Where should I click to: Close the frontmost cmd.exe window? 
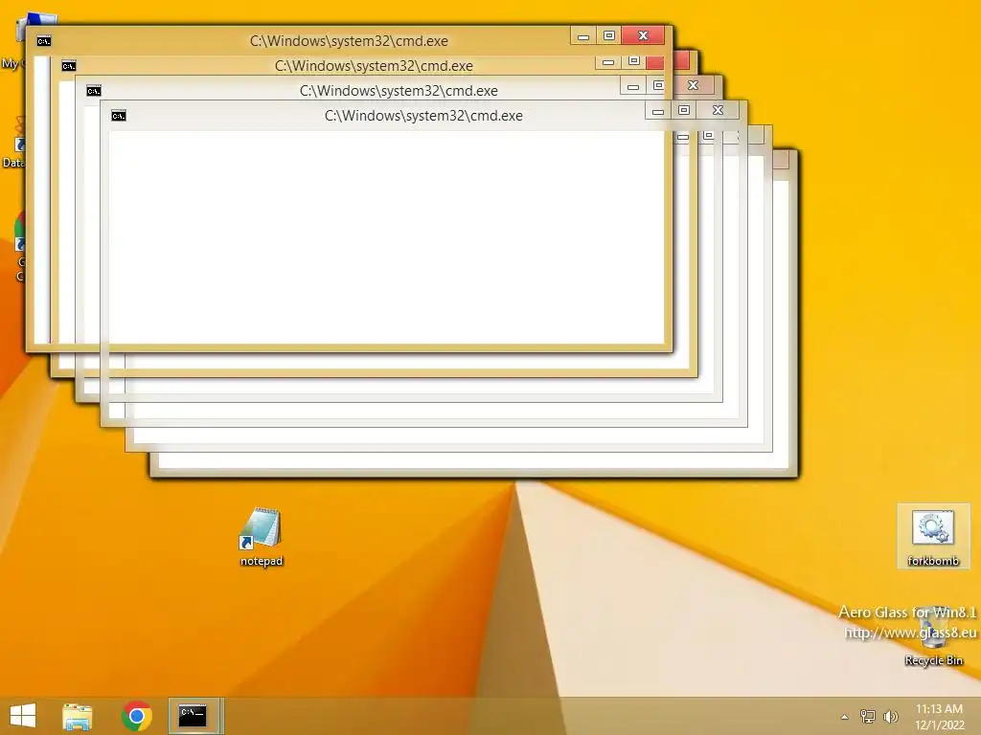click(x=718, y=111)
